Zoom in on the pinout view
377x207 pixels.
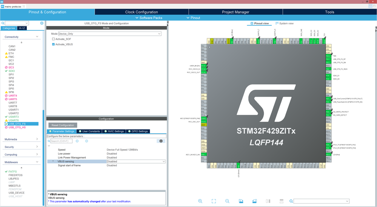click(x=200, y=201)
